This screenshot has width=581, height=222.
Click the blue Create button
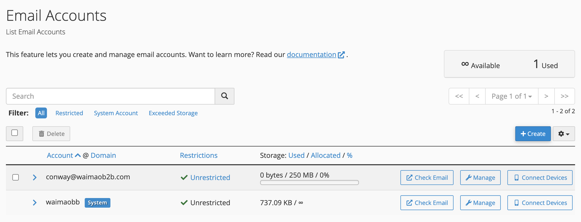(x=533, y=134)
